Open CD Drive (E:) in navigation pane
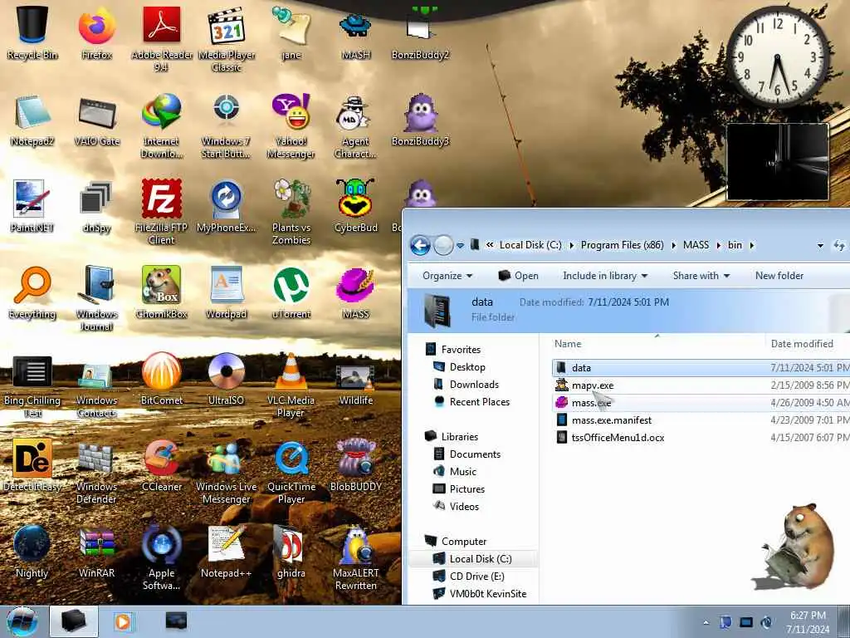850x638 pixels. pyautogui.click(x=477, y=577)
